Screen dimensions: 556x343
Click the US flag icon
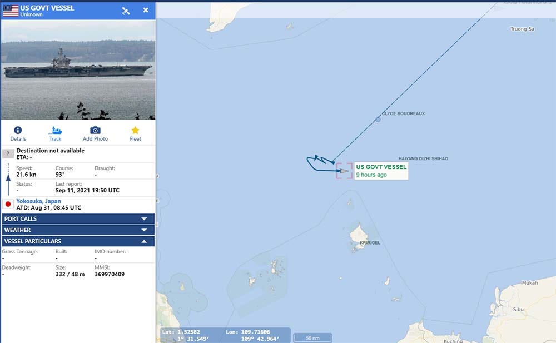coord(10,11)
